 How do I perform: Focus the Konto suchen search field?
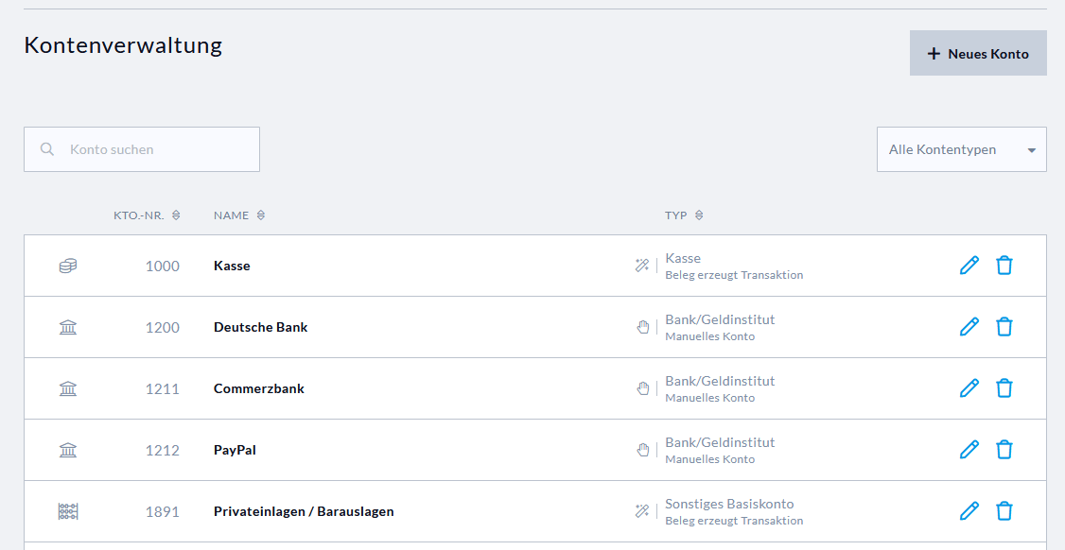point(142,149)
